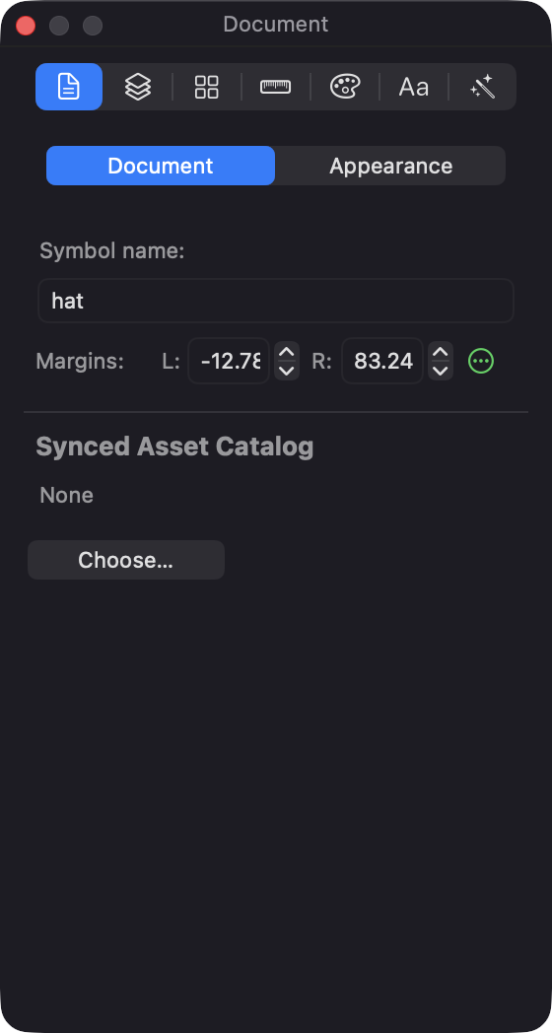
Task: Open the color palette inspector
Action: click(345, 87)
